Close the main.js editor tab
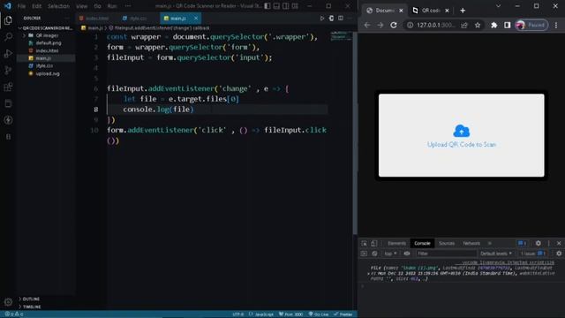 pos(196,18)
